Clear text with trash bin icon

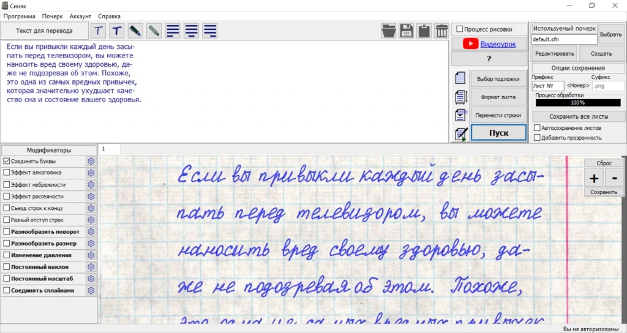coord(441,31)
